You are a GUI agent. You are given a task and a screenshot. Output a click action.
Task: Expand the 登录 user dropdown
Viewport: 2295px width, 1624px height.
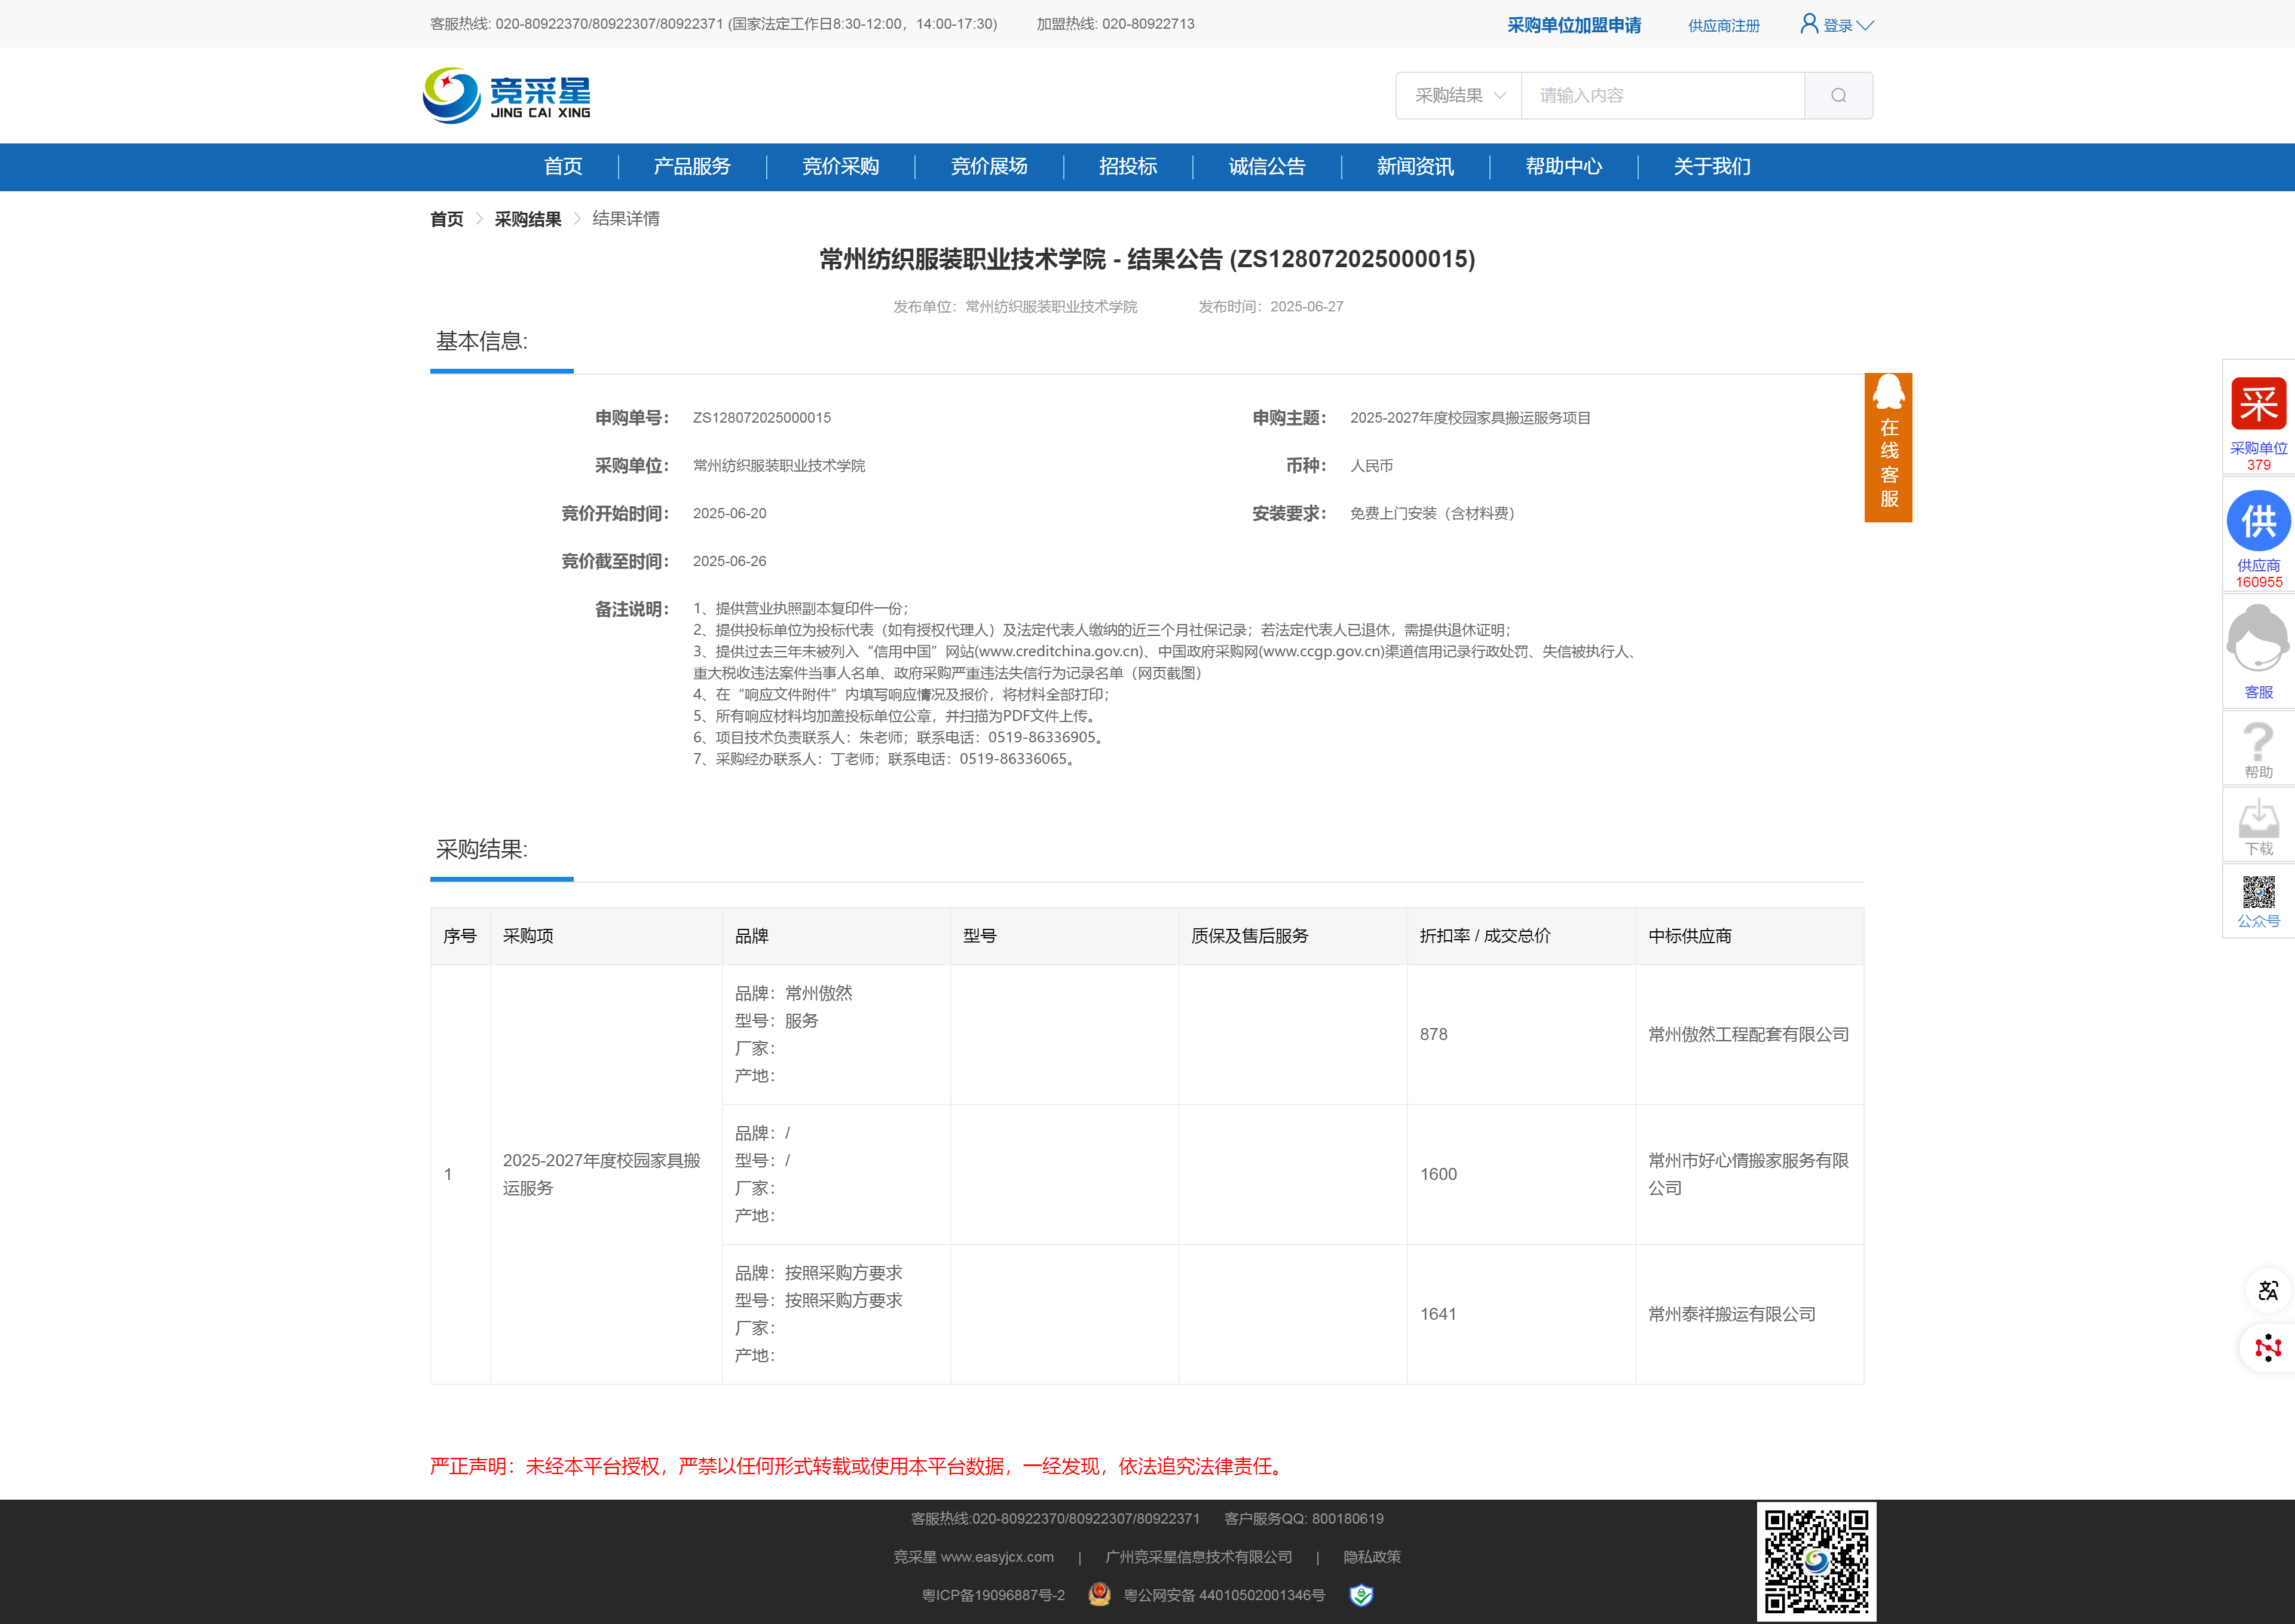coord(1838,25)
